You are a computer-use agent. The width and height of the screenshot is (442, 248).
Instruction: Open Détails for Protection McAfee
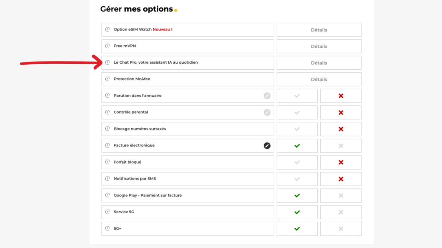[x=319, y=79]
